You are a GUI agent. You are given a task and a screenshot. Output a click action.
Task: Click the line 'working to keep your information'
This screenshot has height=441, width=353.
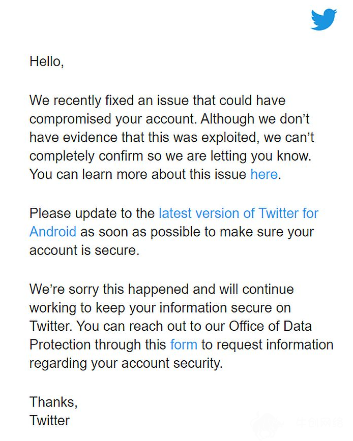pos(128,308)
